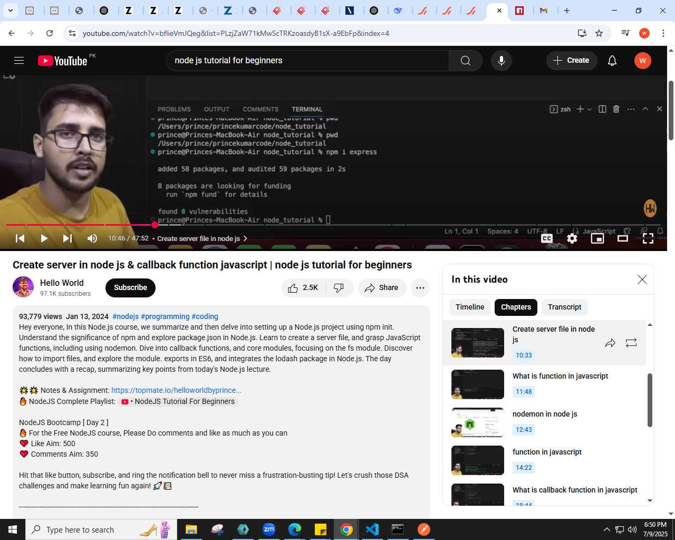Image resolution: width=675 pixels, height=540 pixels.
Task: Click the Create button
Action: [571, 61]
